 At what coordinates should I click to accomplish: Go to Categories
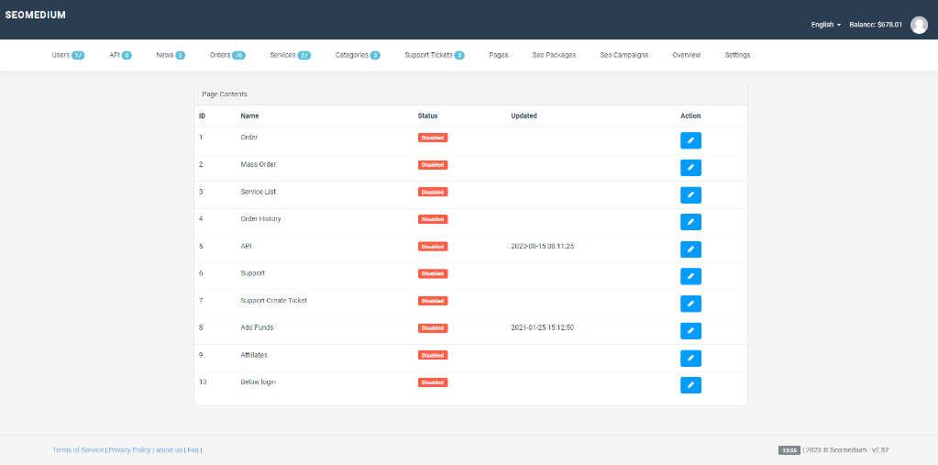358,55
